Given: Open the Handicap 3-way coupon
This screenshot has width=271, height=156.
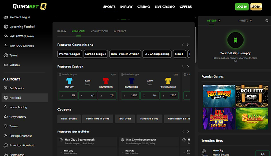Looking at the screenshot, I should 149,119.
